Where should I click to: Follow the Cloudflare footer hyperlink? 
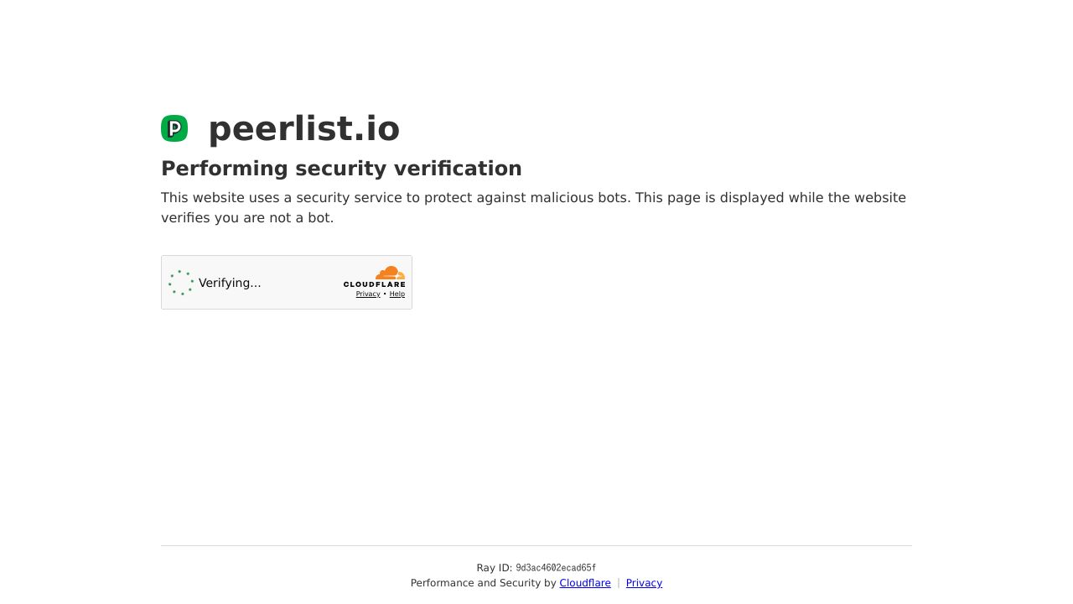[x=584, y=583]
